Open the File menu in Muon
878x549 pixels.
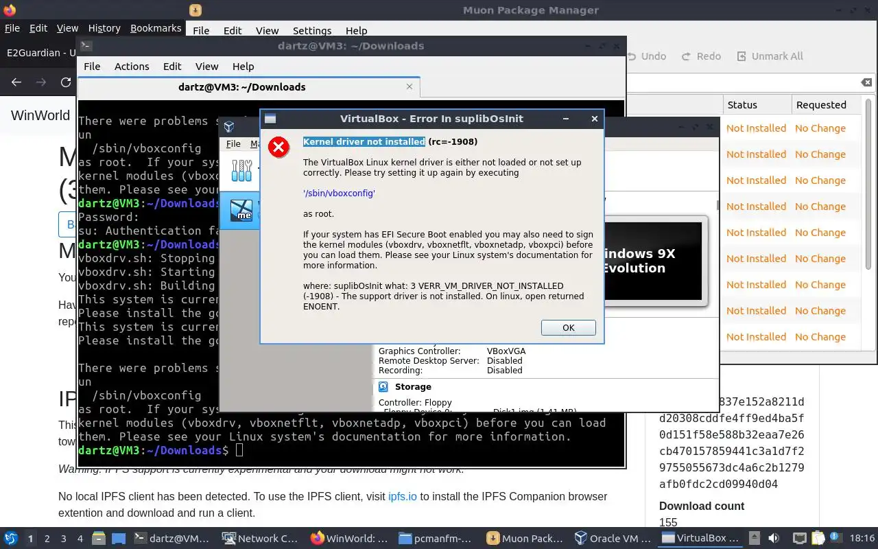[201, 31]
